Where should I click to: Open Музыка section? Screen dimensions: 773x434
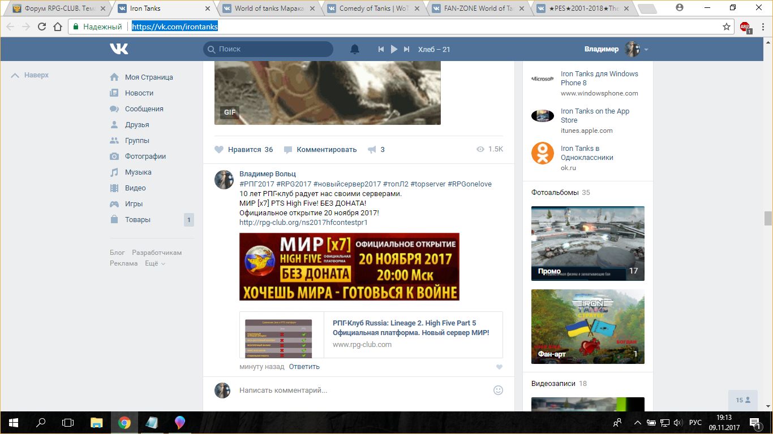click(138, 172)
